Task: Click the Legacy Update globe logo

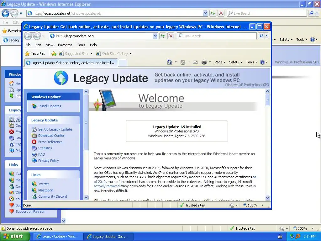Action: pos(61,78)
